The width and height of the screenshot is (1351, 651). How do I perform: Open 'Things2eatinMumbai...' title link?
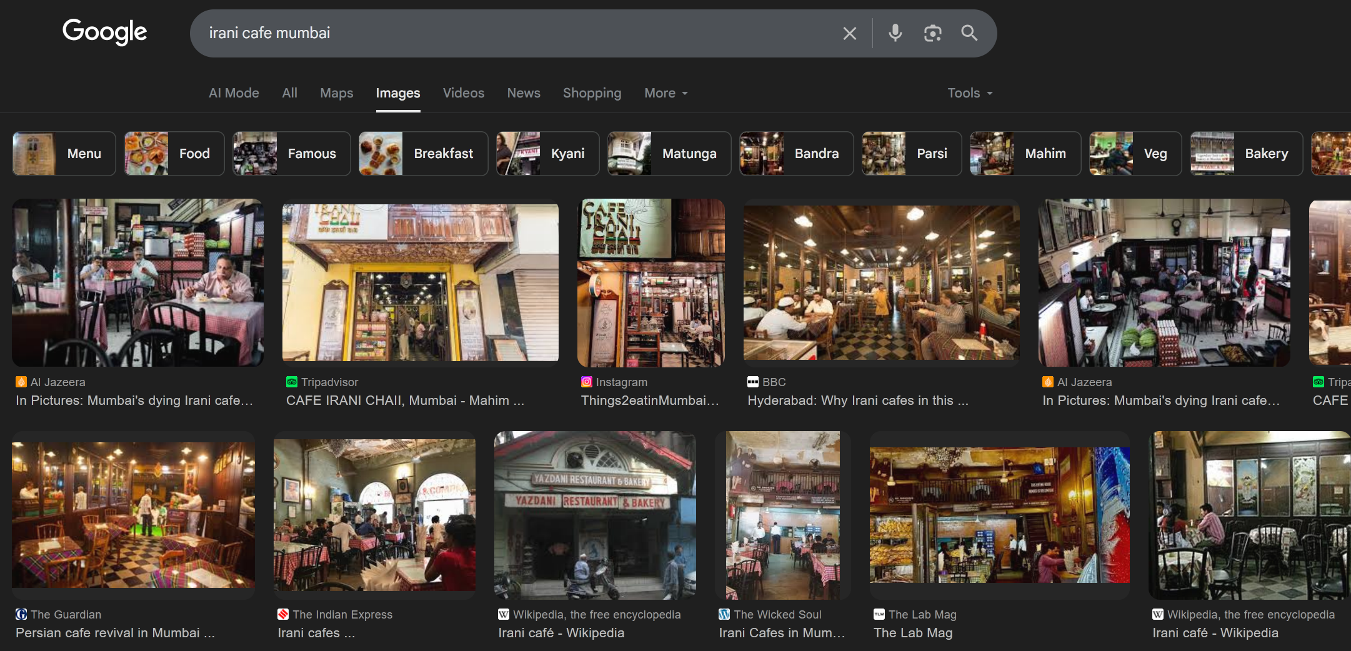[x=650, y=400]
